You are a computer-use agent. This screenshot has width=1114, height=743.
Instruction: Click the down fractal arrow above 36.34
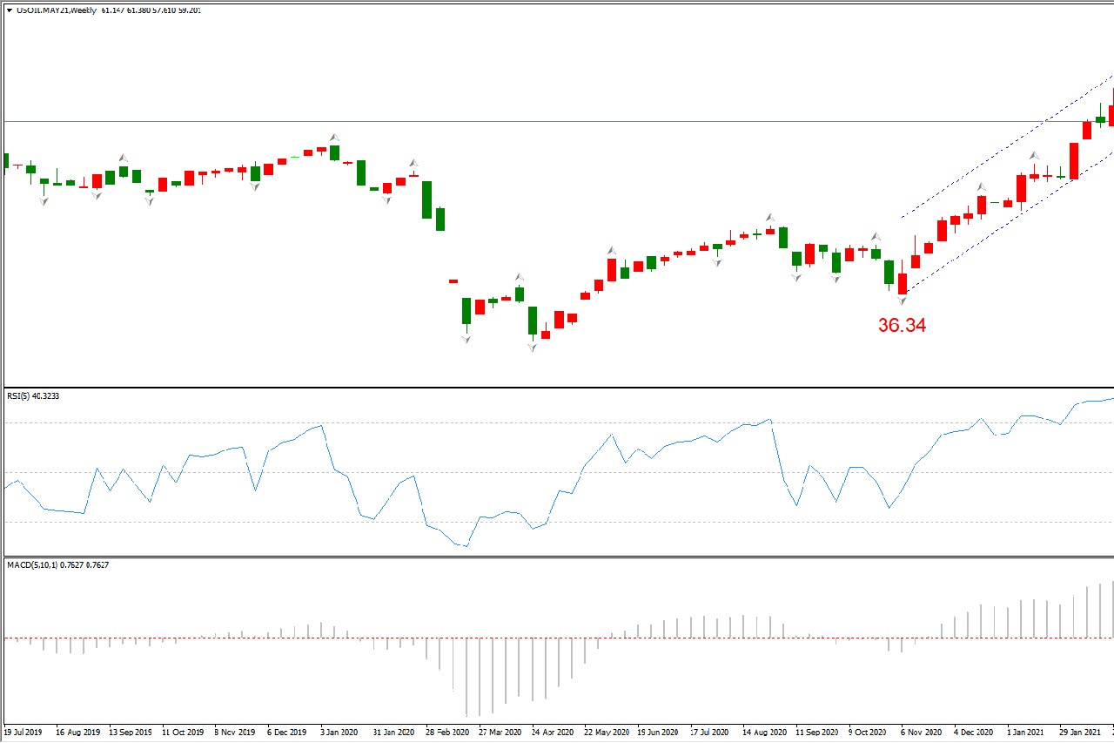[x=903, y=301]
